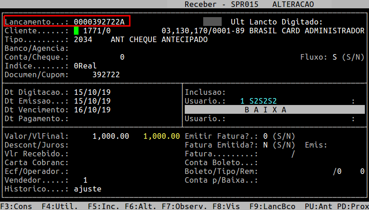Click the Historico field text ajuste
The width and height of the screenshot is (369, 210).
[88, 189]
